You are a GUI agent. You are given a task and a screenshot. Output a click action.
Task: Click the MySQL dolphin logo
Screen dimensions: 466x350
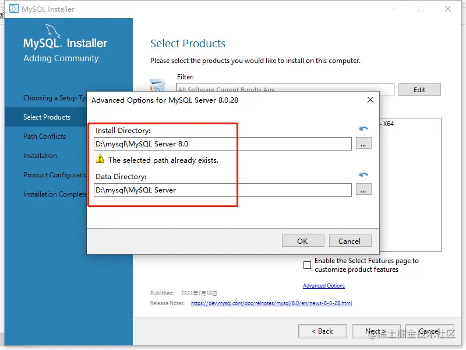point(53,32)
